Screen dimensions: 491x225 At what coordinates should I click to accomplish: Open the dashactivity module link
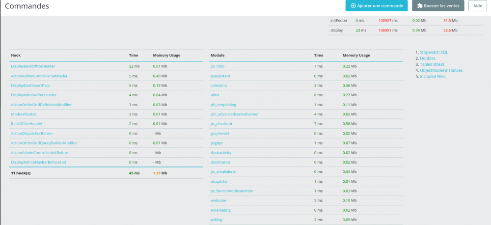[x=221, y=153]
